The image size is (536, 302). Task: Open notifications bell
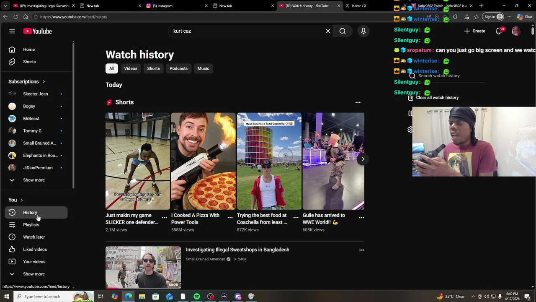(x=499, y=31)
